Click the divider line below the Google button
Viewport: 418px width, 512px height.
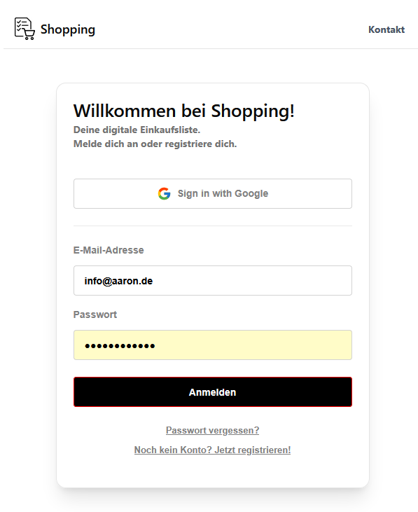[213, 226]
